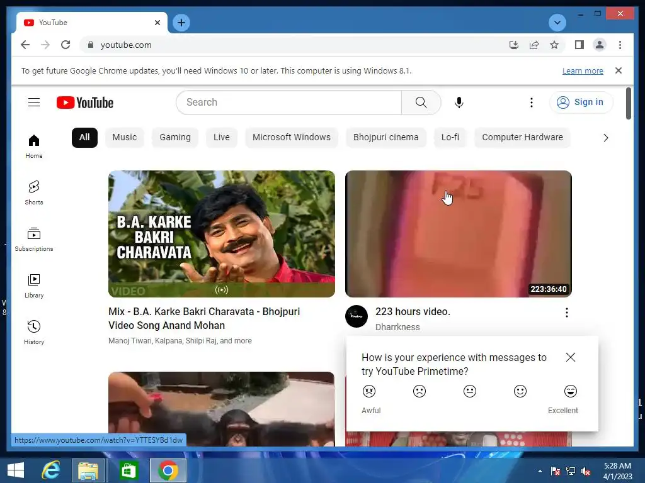The image size is (645, 483).
Task: Click the YouTube logo
Action: pyautogui.click(x=85, y=103)
